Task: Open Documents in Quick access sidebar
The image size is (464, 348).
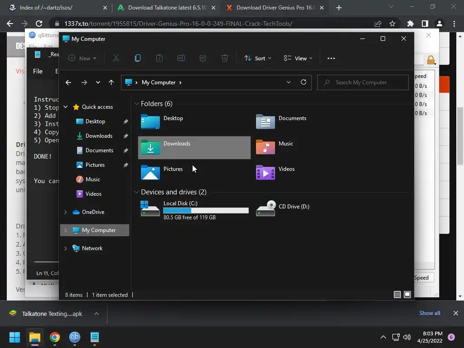Action: pos(99,150)
